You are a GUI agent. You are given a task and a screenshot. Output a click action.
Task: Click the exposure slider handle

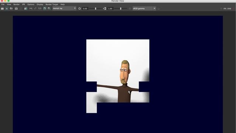(96, 8)
